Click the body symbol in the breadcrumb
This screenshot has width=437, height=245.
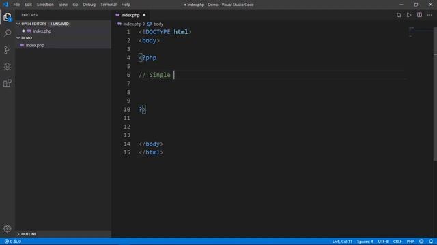point(155,24)
